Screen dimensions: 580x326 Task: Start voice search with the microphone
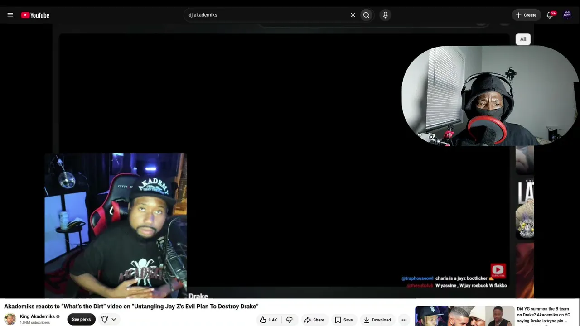385,15
